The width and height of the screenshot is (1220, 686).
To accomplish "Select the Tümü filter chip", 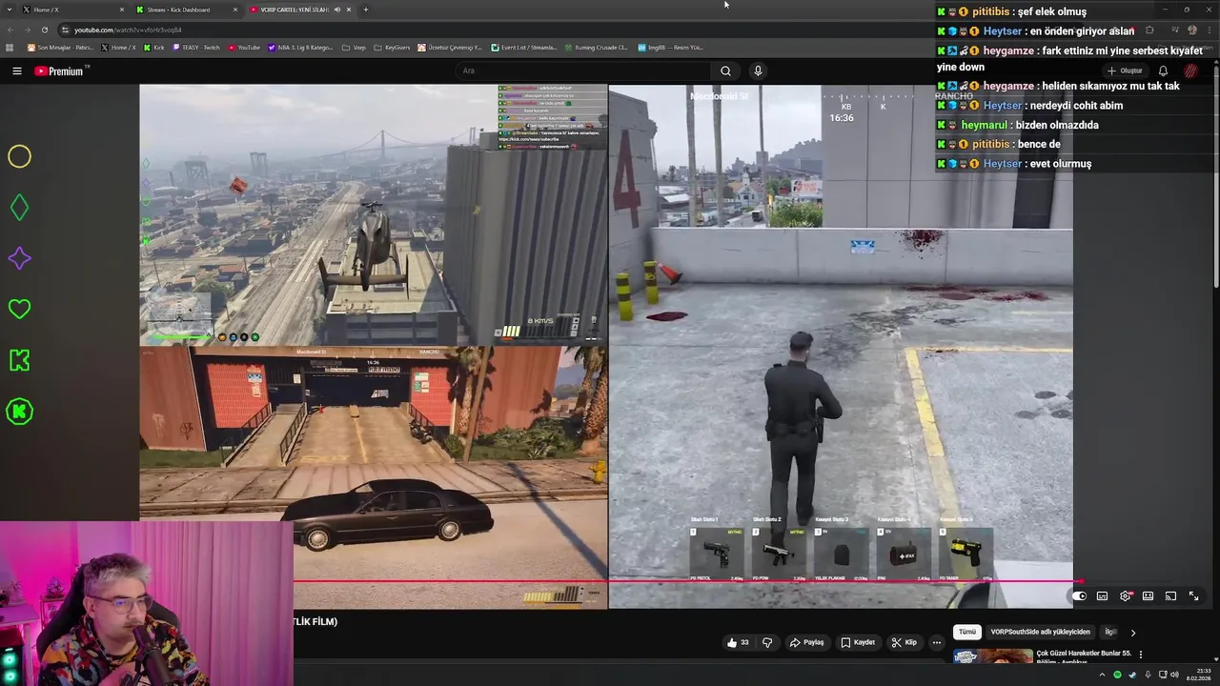I will click(967, 632).
